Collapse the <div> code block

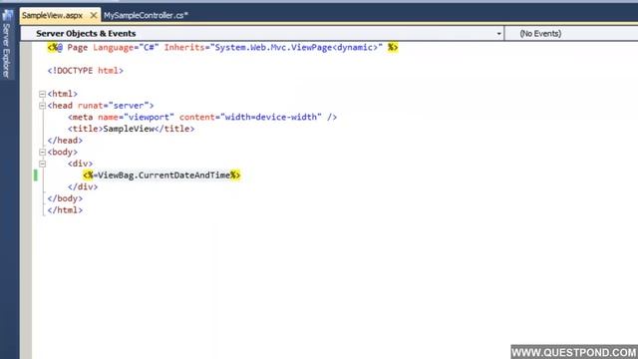[42, 164]
